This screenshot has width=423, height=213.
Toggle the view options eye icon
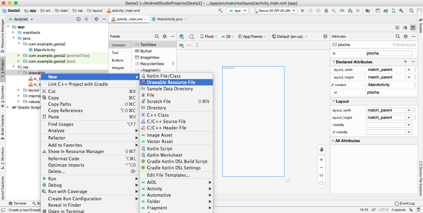point(181,45)
